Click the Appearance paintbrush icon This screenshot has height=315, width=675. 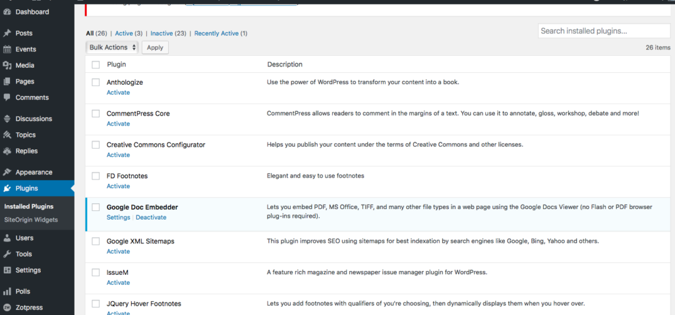pyautogui.click(x=7, y=172)
